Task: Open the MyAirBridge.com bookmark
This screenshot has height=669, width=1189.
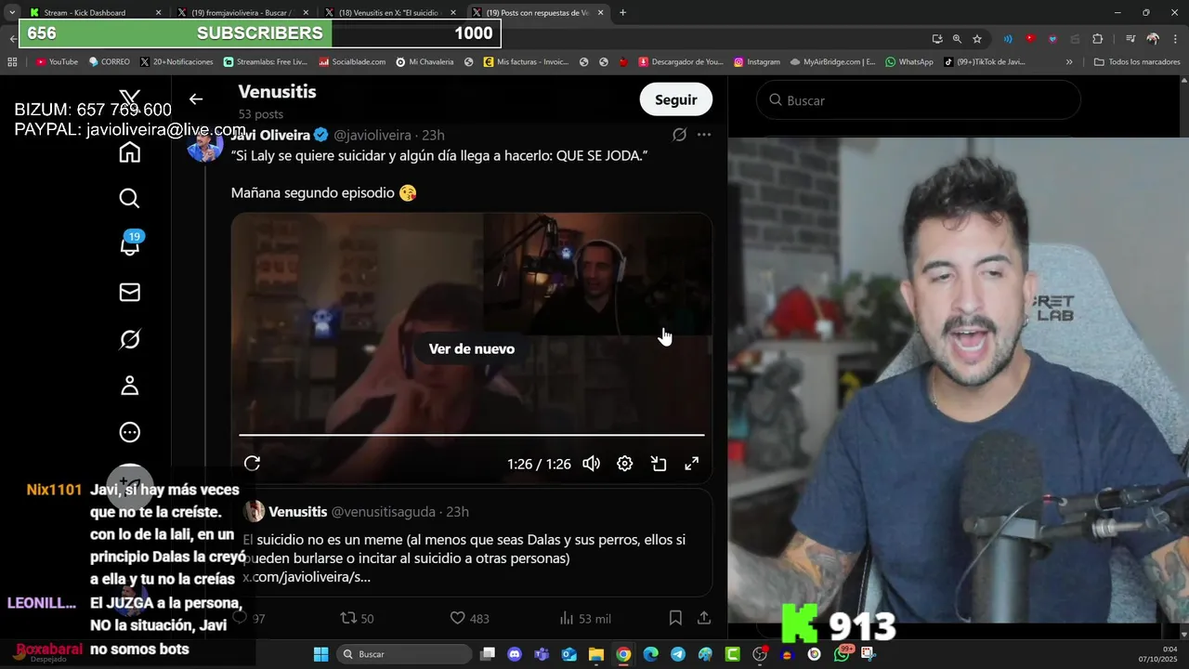Action: 833,62
